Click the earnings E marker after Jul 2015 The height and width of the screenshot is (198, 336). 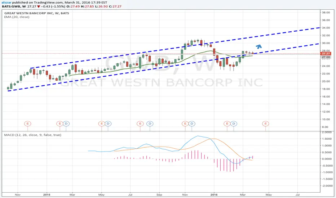[140, 123]
